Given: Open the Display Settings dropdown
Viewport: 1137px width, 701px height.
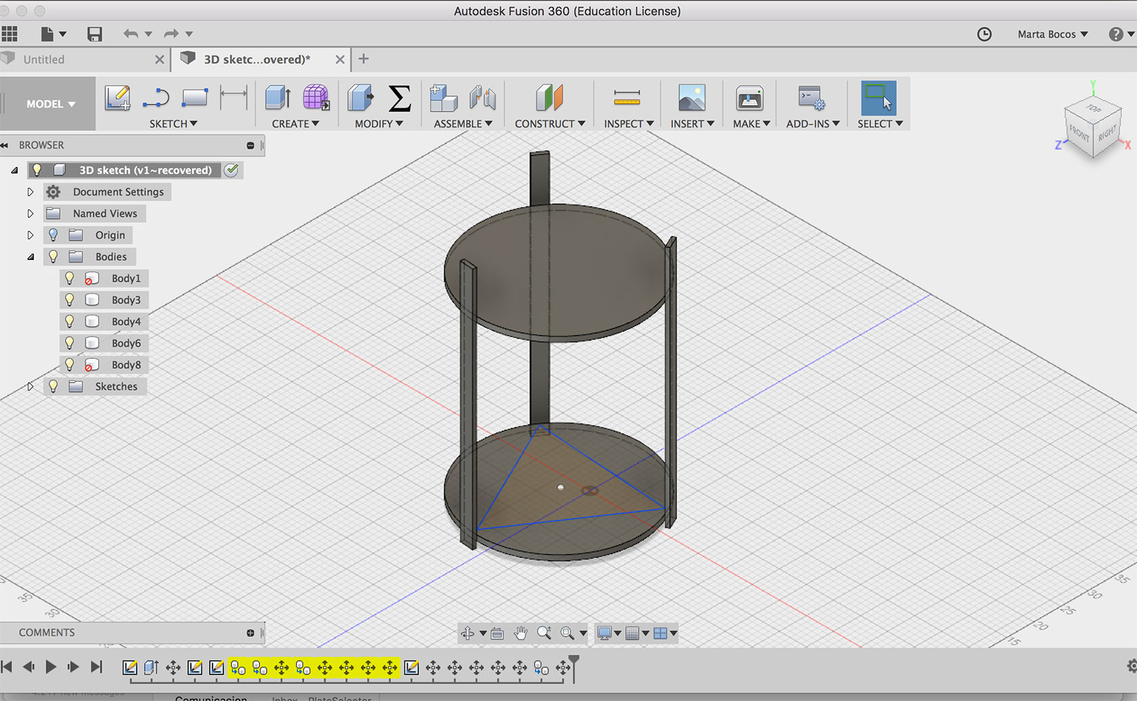Looking at the screenshot, I should click(608, 633).
